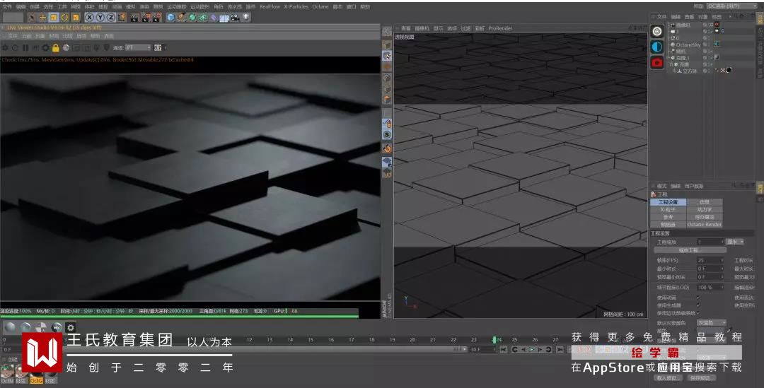Switch to the Octane Render attributes tab
This screenshot has height=388, width=764.
point(705,225)
